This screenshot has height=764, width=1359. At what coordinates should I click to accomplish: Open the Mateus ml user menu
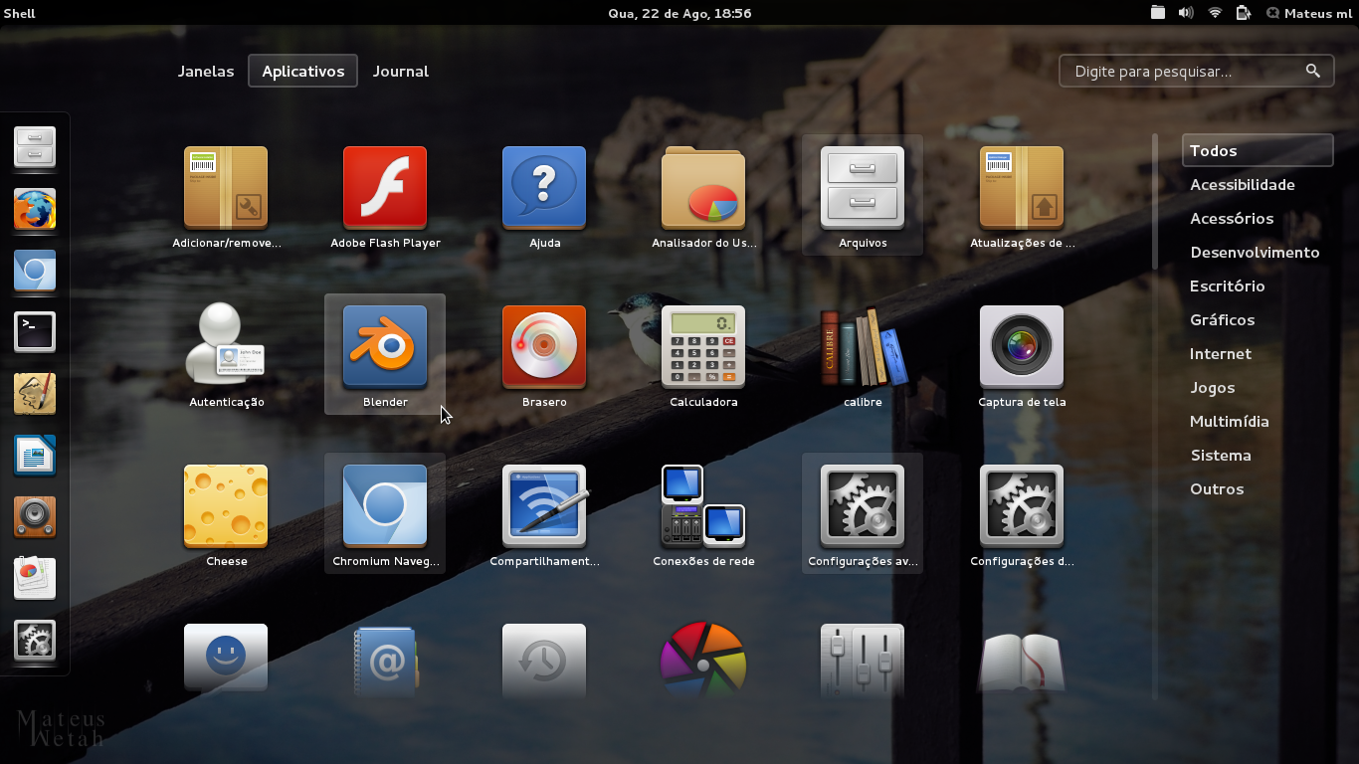coord(1309,13)
